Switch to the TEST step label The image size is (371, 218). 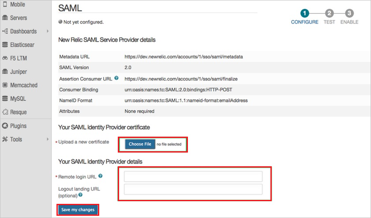[x=329, y=22]
